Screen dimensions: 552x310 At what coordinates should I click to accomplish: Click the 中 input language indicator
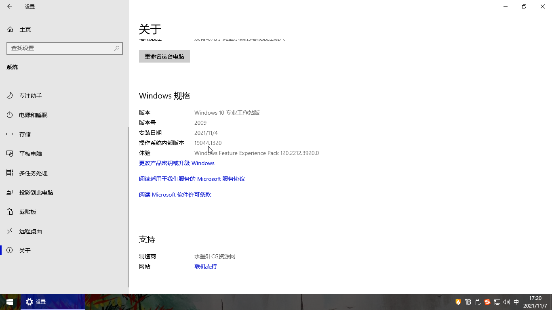tap(516, 302)
